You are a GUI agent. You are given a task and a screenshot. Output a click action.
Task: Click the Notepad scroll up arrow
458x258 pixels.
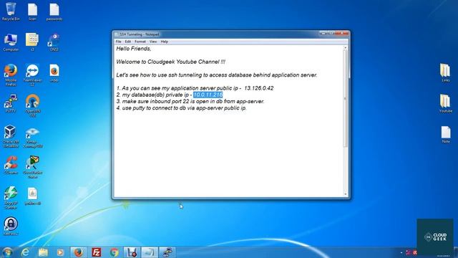tap(346, 48)
